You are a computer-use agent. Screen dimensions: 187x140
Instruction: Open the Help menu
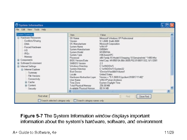coord(44,30)
